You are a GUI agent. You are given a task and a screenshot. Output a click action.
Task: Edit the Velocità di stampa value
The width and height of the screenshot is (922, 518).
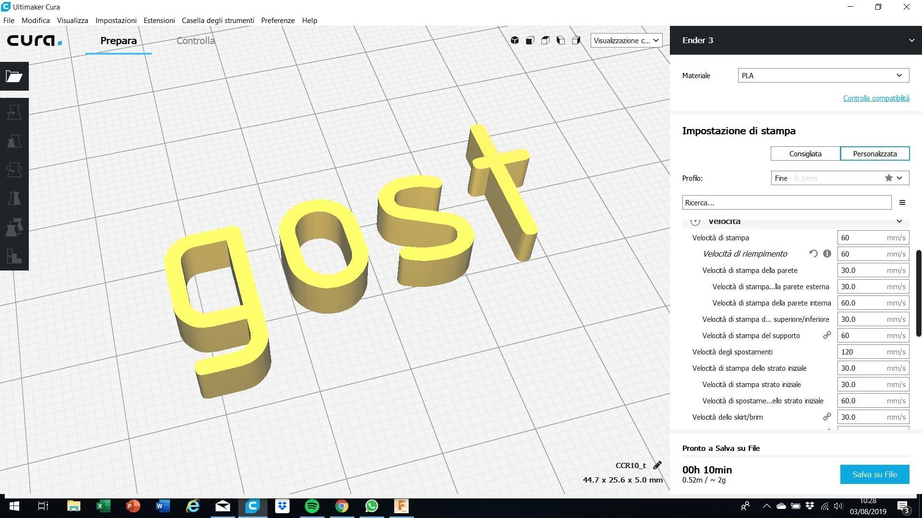(873, 238)
